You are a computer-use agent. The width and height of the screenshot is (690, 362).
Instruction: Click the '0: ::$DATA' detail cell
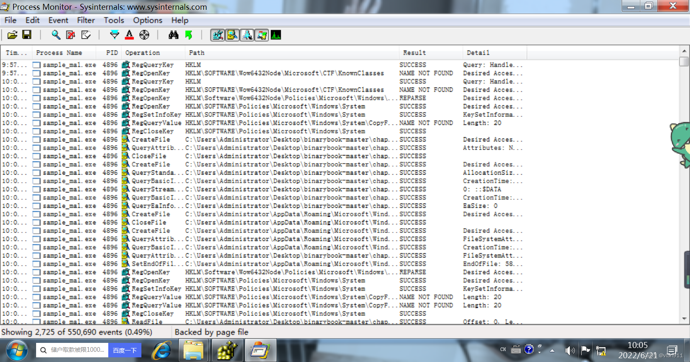coord(482,189)
